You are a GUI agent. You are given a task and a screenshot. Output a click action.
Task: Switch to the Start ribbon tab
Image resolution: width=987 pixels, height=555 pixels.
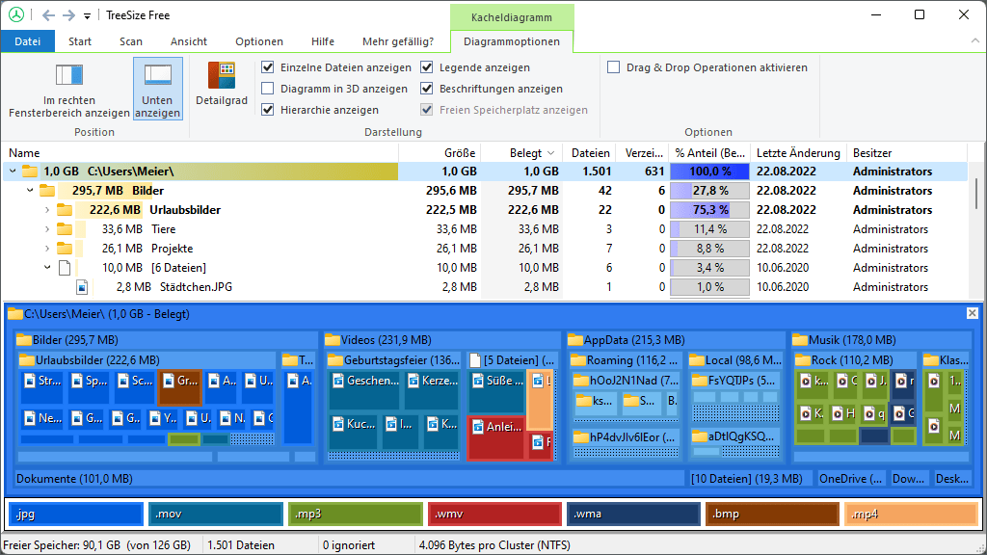pyautogui.click(x=80, y=41)
